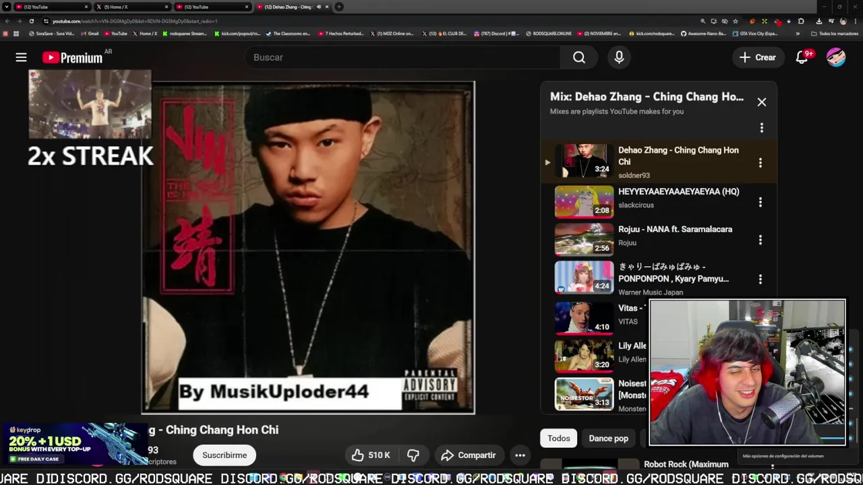Open the browser zoom icon
The height and width of the screenshot is (485, 863).
pos(703,22)
